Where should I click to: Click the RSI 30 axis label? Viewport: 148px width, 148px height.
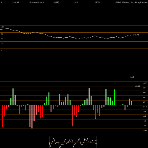(2, 44)
